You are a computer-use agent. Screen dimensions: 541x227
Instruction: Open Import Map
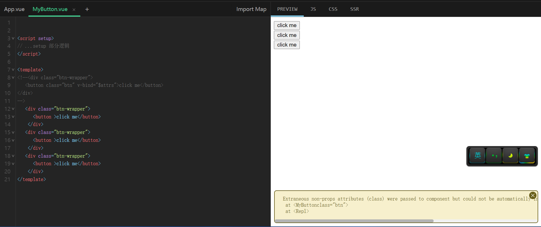click(251, 9)
